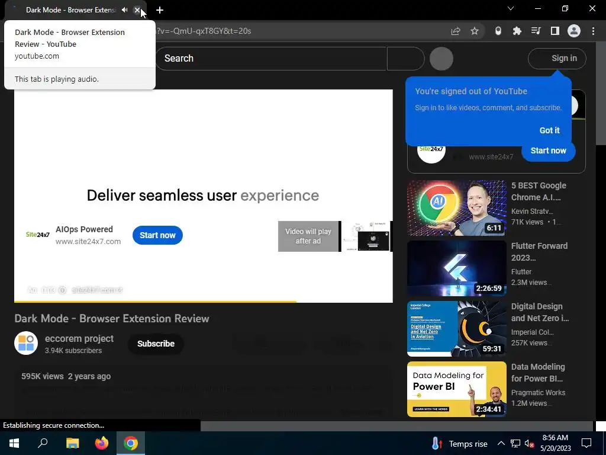Image resolution: width=606 pixels, height=455 pixels.
Task: Open the media control icon
Action: 536,31
